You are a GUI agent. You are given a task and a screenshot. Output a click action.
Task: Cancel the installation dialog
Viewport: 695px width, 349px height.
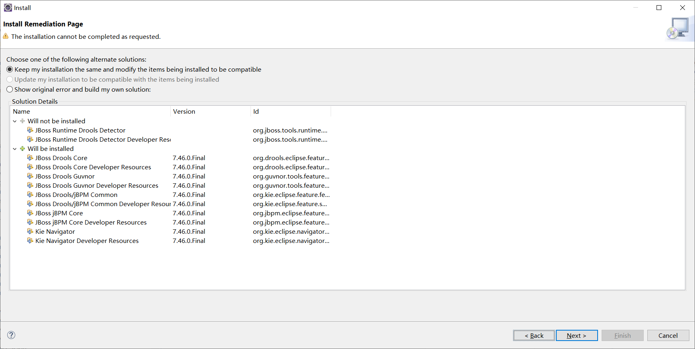(x=668, y=335)
